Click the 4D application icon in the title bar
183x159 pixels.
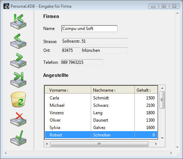(x=6, y=6)
